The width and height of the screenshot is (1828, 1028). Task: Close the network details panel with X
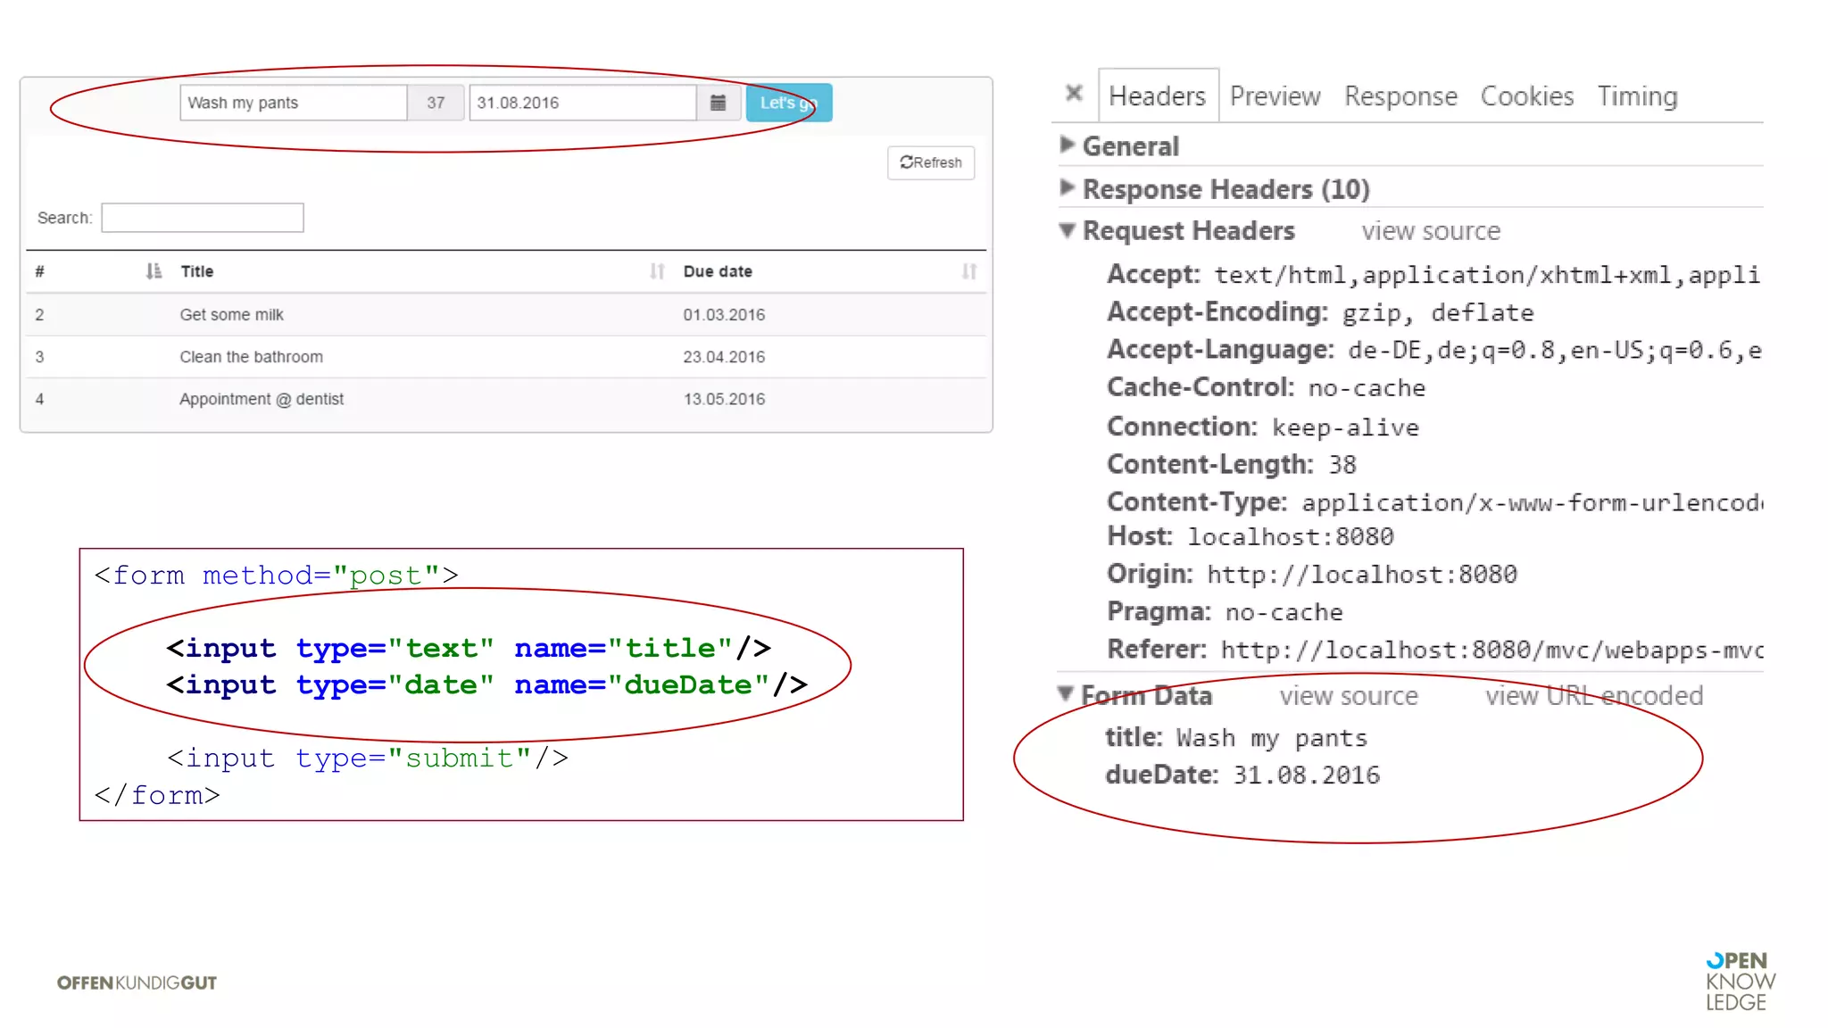pyautogui.click(x=1075, y=93)
